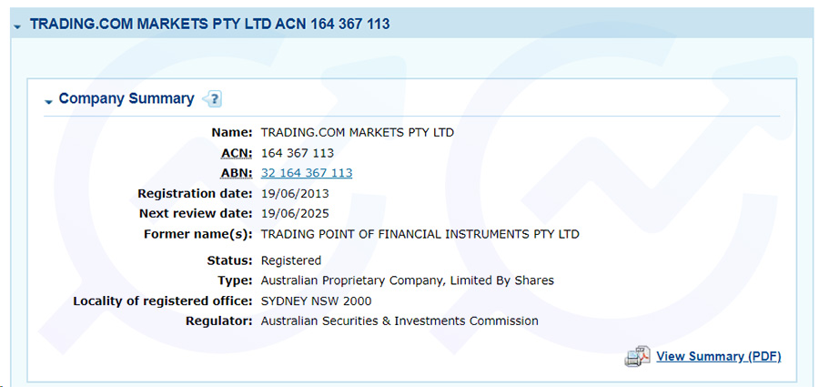Click the registration date 19/06/2013

[x=295, y=194]
